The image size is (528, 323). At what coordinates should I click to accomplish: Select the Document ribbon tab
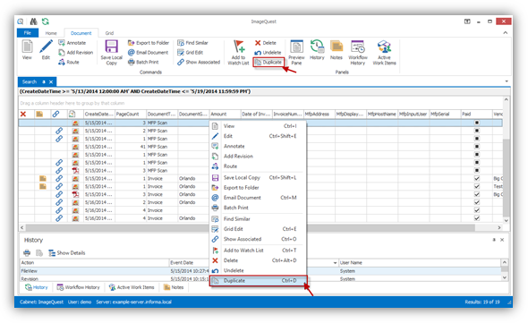coord(81,33)
